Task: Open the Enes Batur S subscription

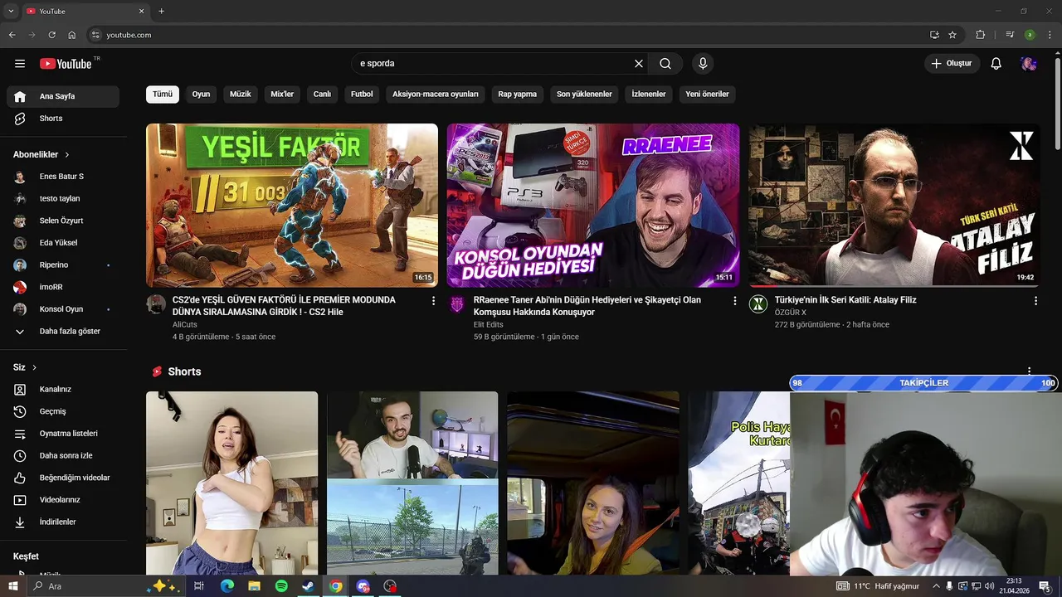Action: 63,177
